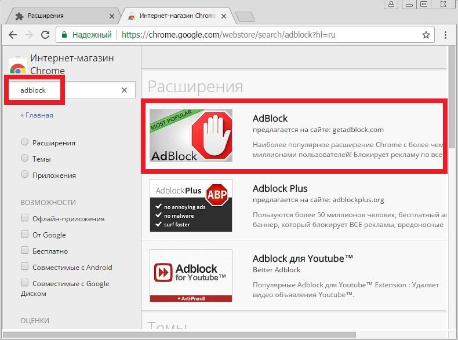
Task: Open the Adblock for Youtube thumbnail
Action: 191,276
